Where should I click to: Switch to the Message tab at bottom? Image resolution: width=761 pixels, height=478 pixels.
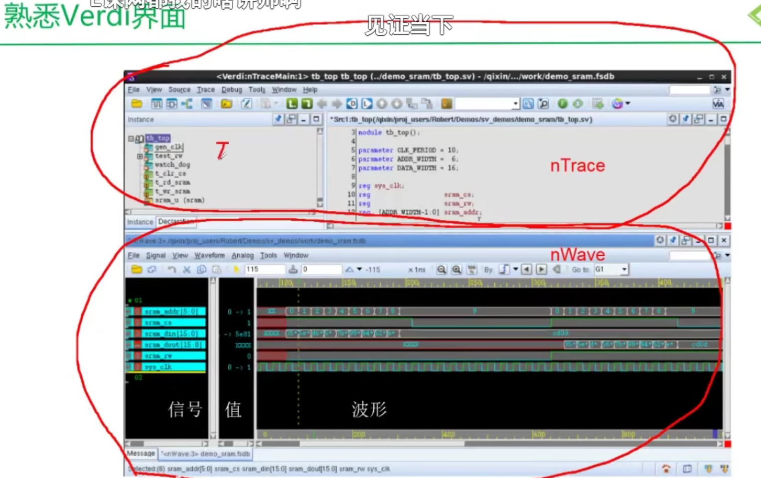[x=141, y=454]
